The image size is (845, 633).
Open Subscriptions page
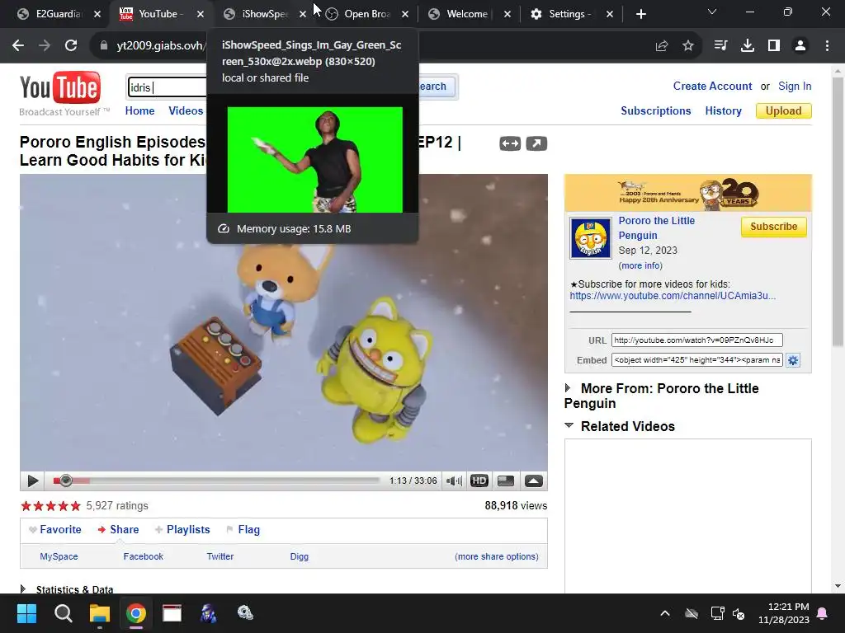pos(655,111)
